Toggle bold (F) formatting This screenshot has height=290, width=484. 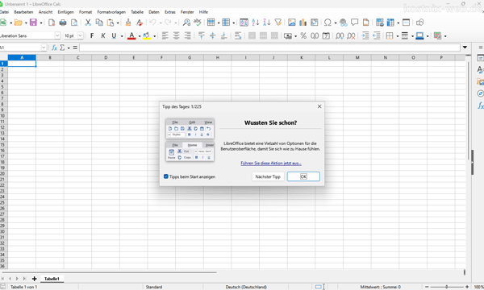(x=92, y=35)
